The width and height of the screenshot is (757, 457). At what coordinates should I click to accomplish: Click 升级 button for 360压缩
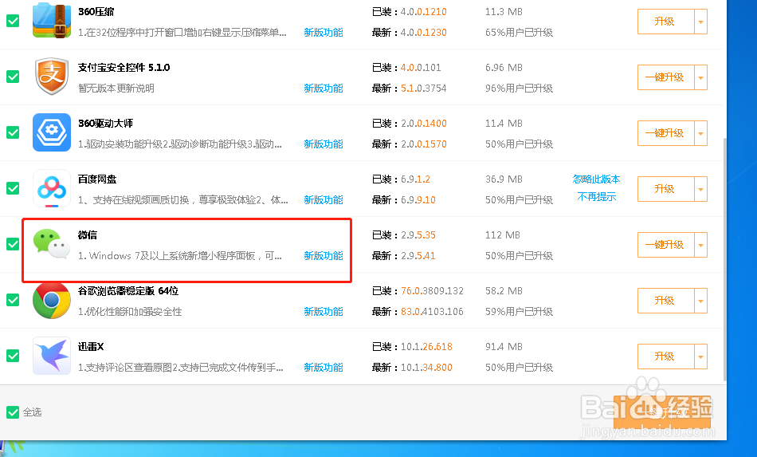665,22
